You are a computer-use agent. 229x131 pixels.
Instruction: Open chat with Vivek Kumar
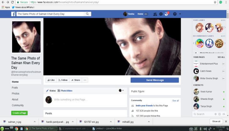point(209,92)
